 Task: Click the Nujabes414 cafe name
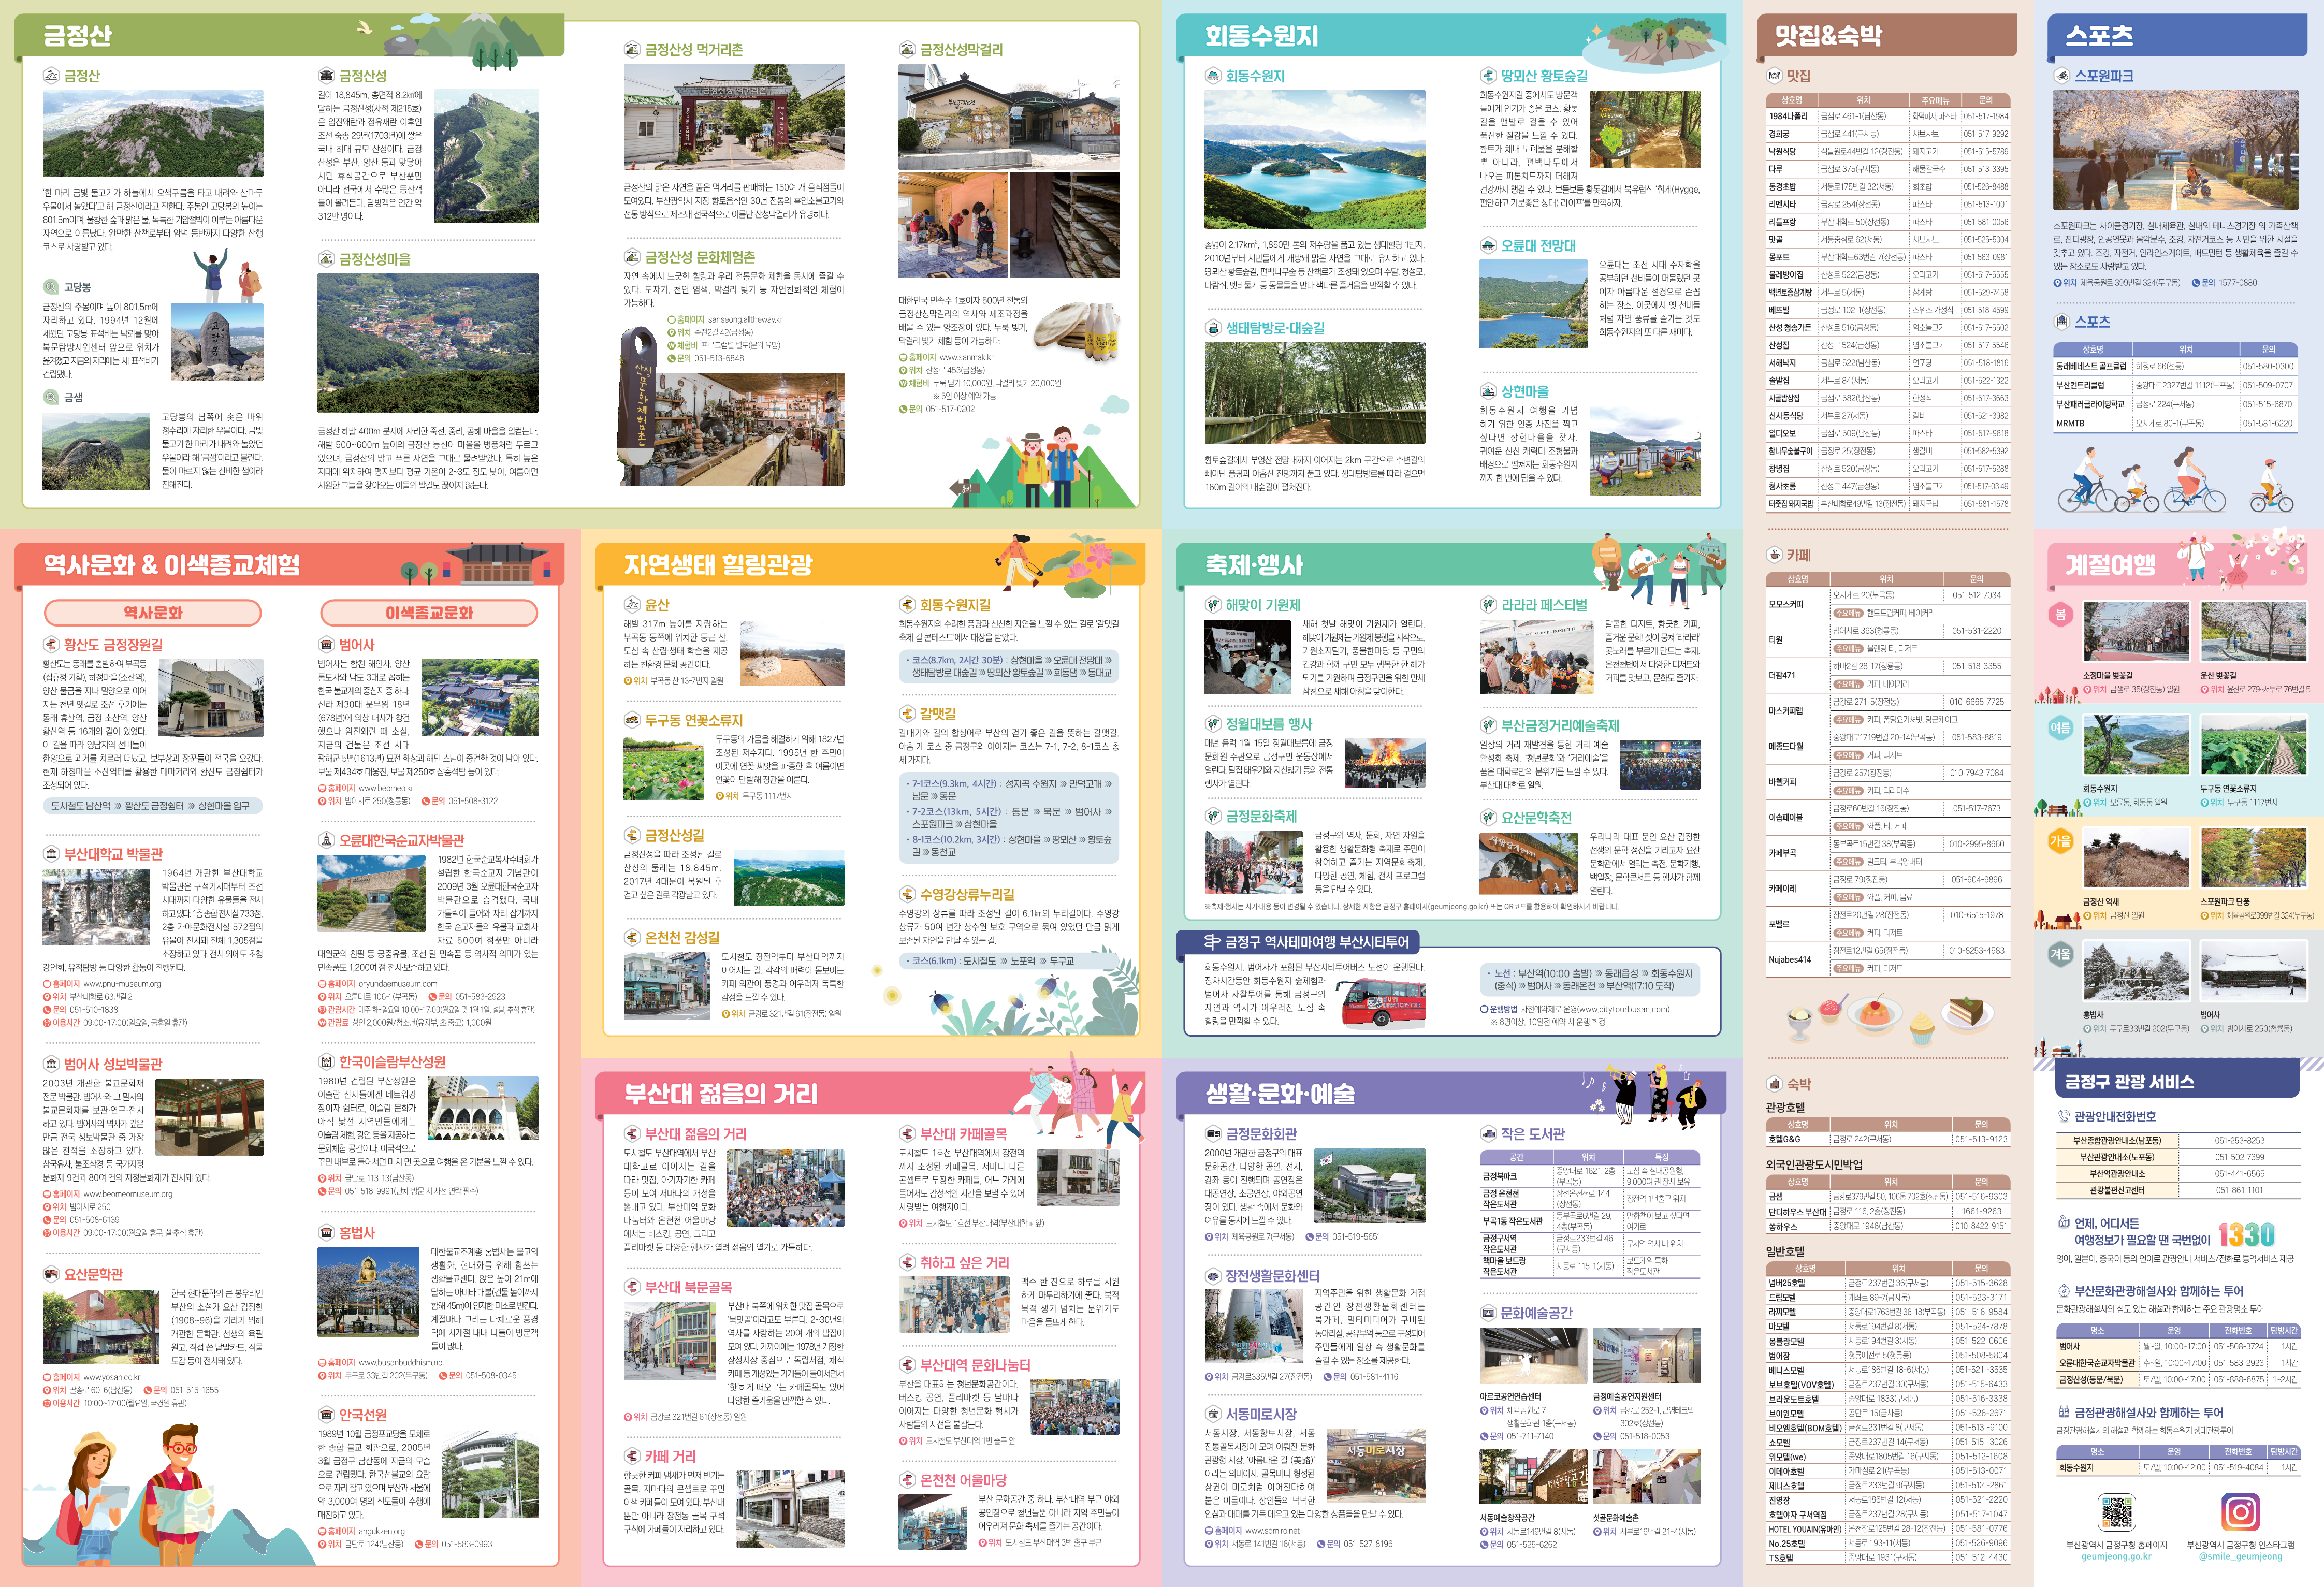click(x=1789, y=959)
